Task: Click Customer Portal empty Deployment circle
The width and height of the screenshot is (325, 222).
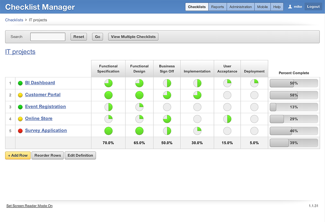Action: (x=254, y=95)
